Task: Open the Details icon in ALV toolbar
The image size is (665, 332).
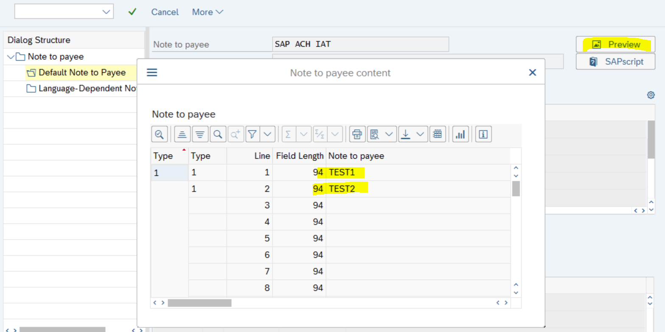Action: 159,135
